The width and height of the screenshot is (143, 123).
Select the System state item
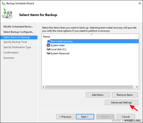(57, 45)
